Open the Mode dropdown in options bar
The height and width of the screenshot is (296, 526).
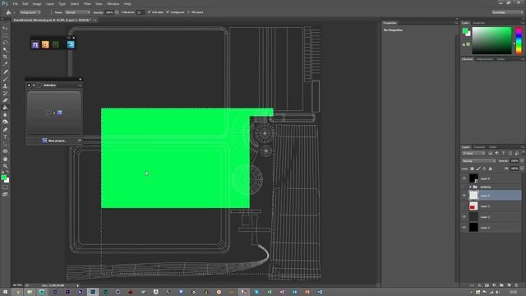[x=77, y=12]
